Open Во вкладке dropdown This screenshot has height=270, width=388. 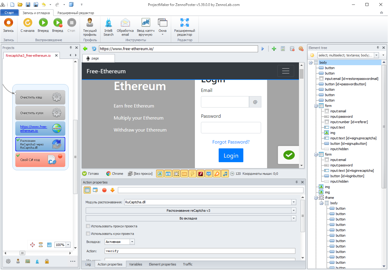[x=294, y=218]
